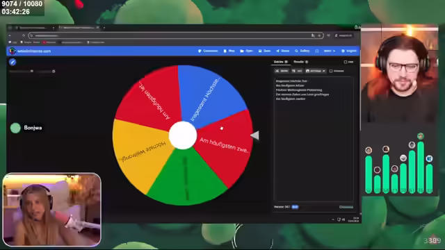The image size is (445, 250).
Task: Select the first browser tab
Action: click(x=35, y=28)
